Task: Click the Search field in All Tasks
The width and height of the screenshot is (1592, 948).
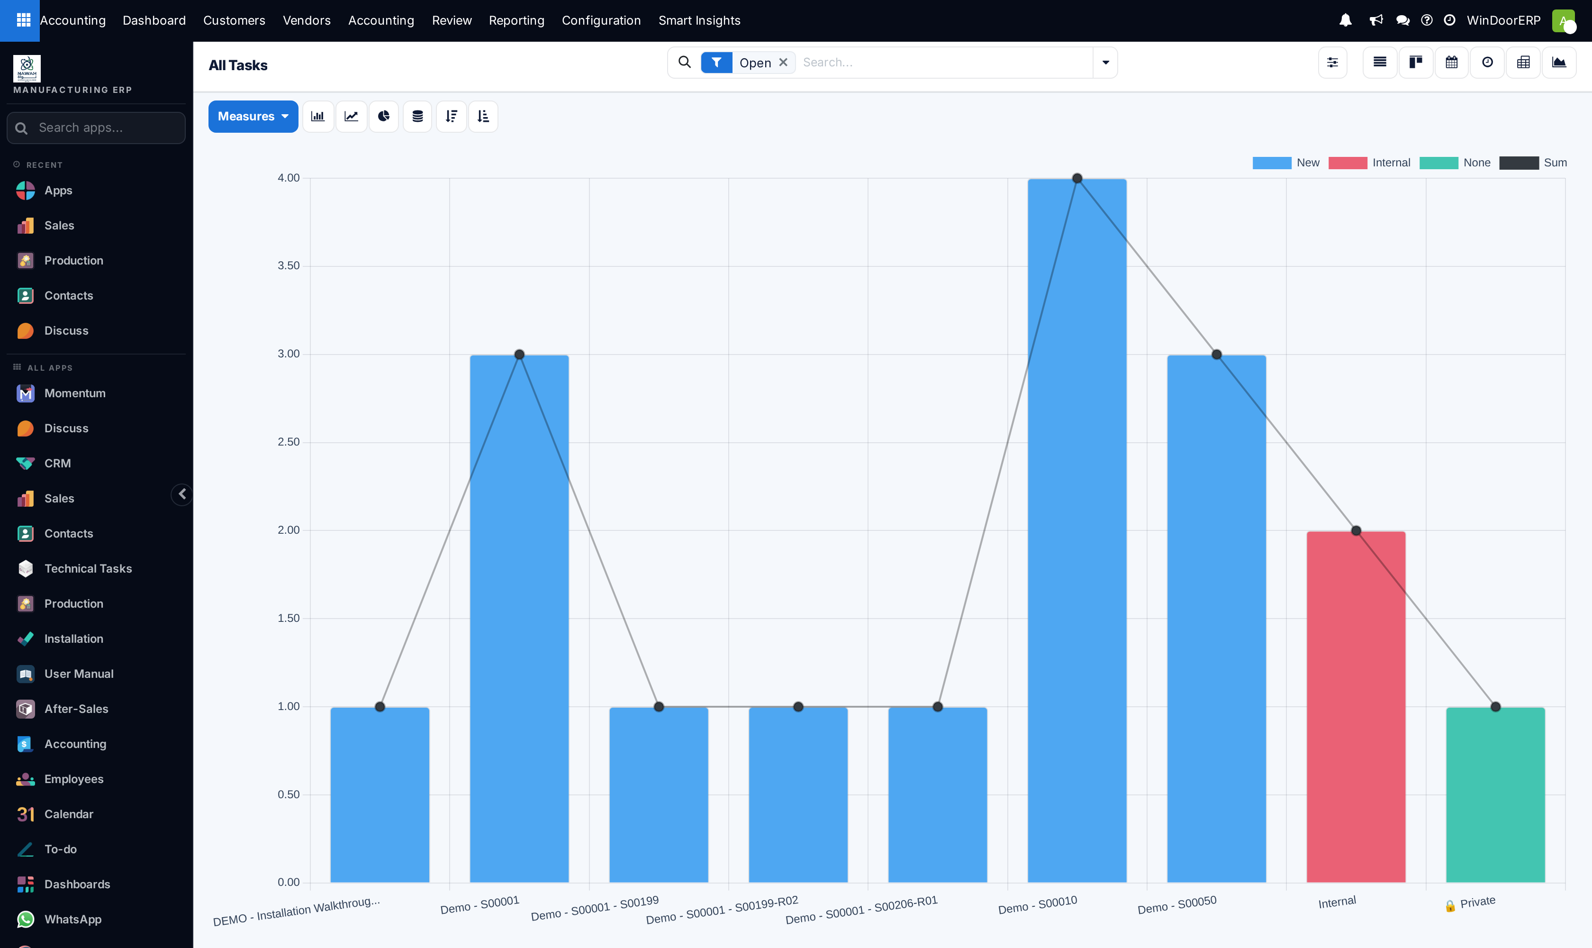Action: [945, 63]
